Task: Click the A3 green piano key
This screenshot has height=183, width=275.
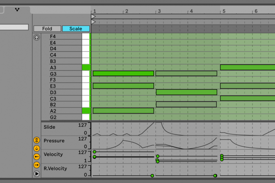Action: click(x=86, y=67)
